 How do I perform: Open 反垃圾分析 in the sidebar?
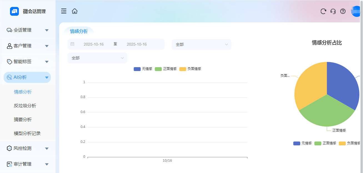click(x=25, y=106)
